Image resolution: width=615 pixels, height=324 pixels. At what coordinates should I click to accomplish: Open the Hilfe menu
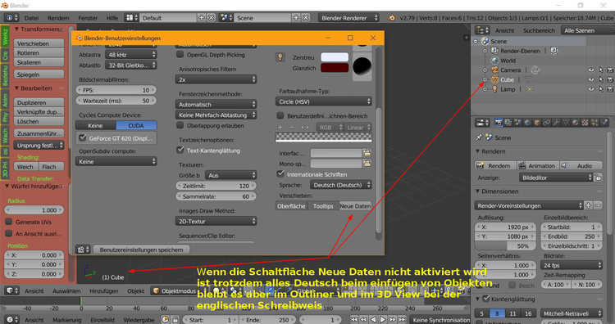[x=112, y=18]
